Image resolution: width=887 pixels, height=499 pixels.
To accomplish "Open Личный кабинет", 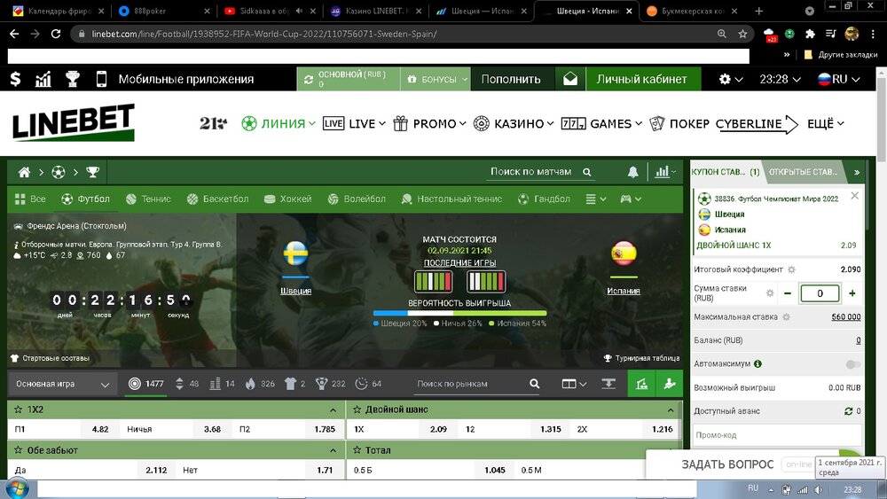I will 642,79.
